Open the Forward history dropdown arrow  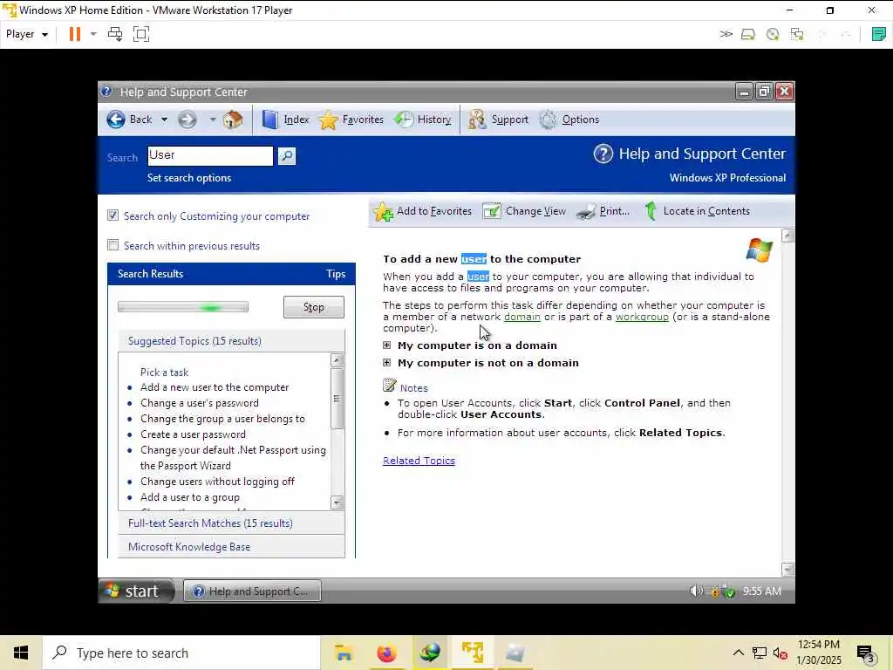click(213, 120)
